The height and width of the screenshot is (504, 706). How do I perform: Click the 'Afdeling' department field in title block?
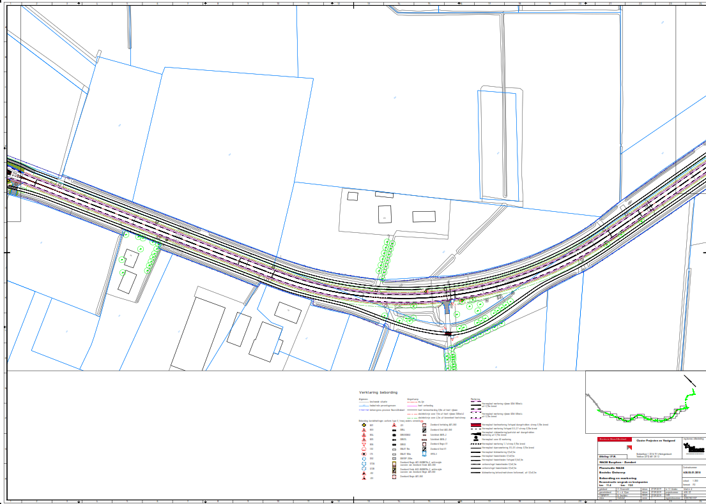coord(608,457)
